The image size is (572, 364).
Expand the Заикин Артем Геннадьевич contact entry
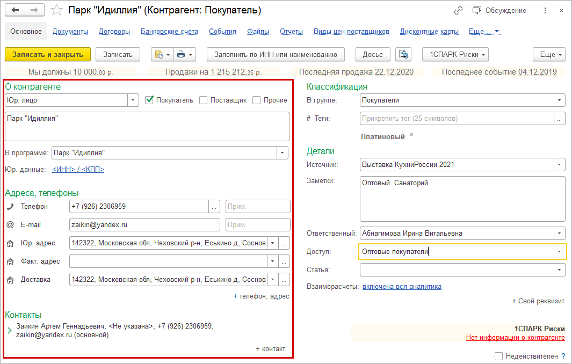point(10,330)
